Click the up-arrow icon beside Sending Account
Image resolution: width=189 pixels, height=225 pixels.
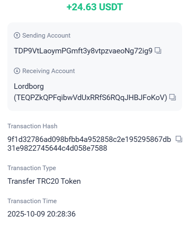pyautogui.click(x=17, y=35)
